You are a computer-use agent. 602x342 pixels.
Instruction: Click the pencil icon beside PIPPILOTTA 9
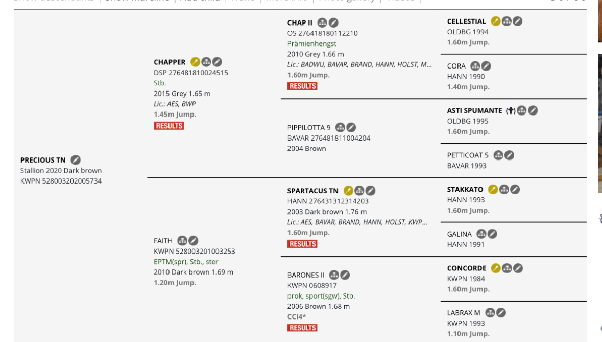[x=351, y=127]
